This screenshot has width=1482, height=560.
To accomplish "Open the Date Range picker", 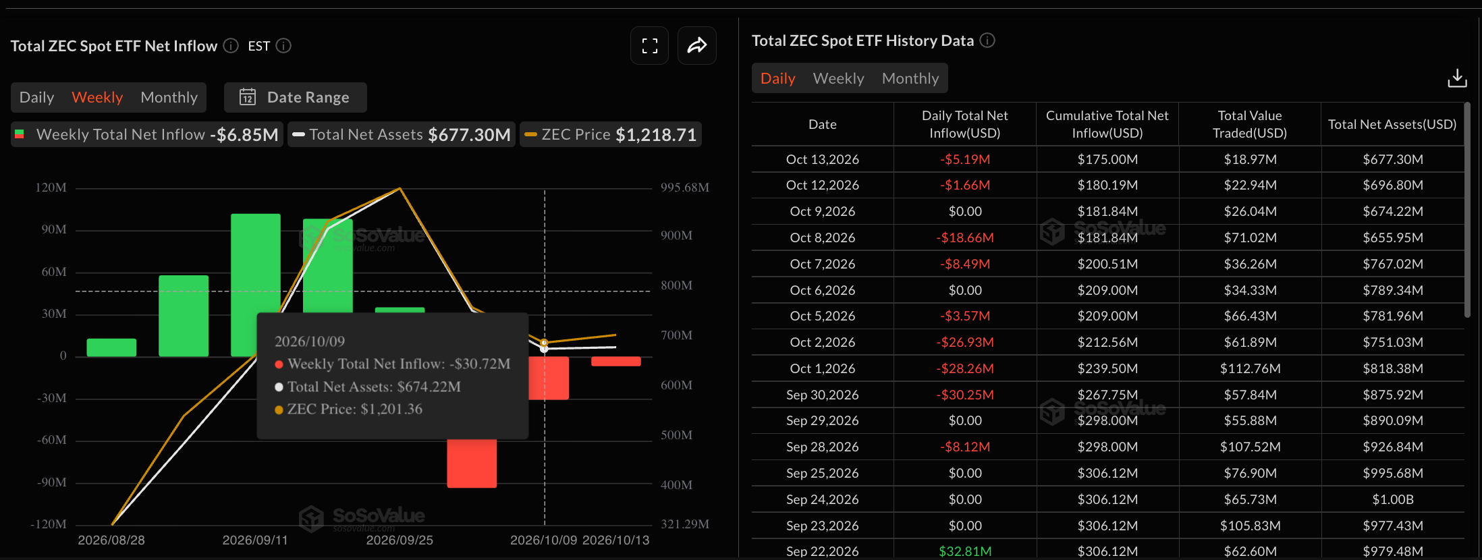I will pyautogui.click(x=296, y=97).
